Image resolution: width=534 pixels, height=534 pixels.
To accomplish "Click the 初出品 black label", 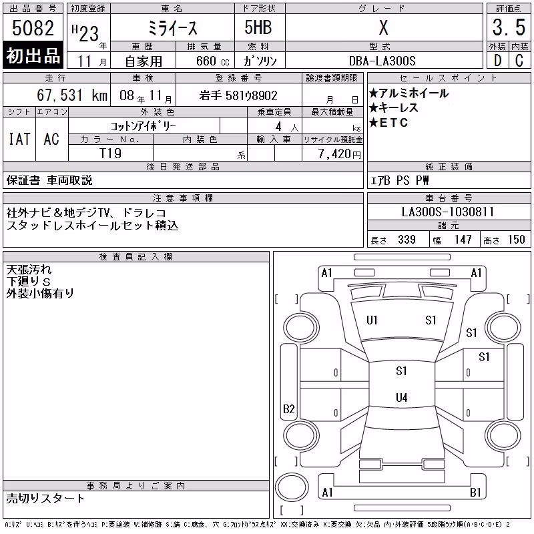I will [33, 55].
